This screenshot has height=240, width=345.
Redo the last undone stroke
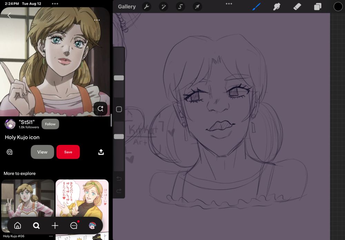point(119,191)
